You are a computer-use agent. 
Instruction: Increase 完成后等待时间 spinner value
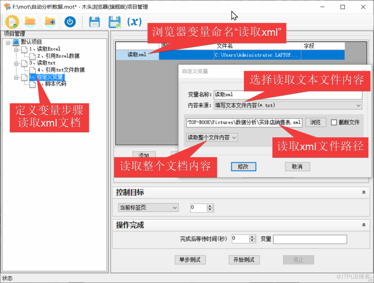click(x=252, y=237)
